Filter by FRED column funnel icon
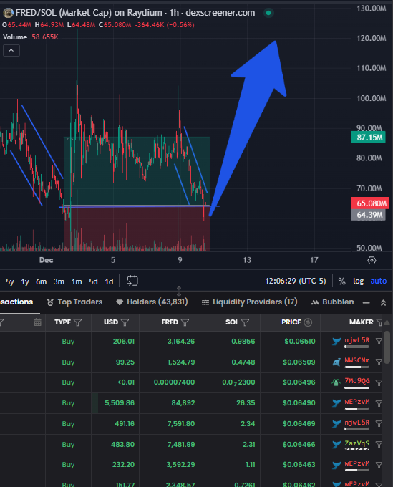The width and height of the screenshot is (393, 487). pyautogui.click(x=185, y=322)
